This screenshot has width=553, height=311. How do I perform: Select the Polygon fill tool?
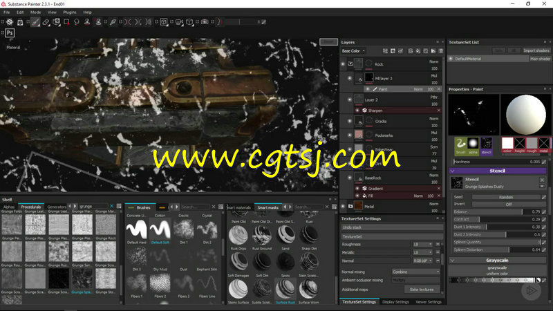[66, 22]
